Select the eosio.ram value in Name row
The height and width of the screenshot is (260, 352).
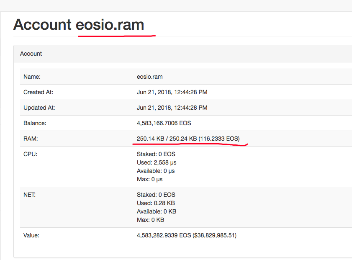(149, 77)
